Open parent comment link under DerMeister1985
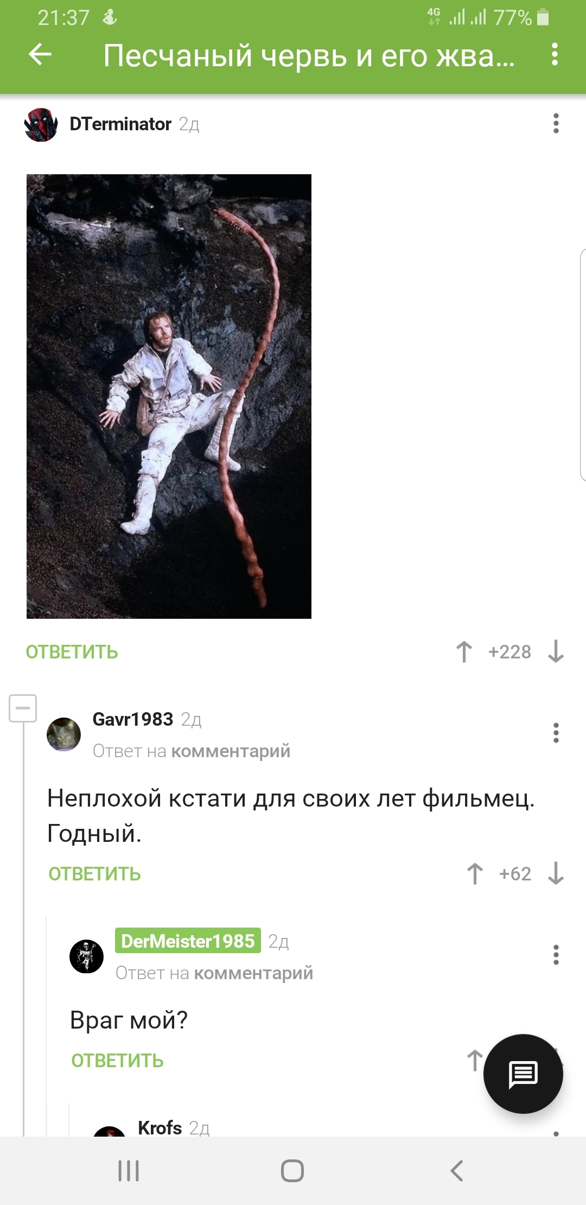The width and height of the screenshot is (586, 1205). tap(253, 973)
